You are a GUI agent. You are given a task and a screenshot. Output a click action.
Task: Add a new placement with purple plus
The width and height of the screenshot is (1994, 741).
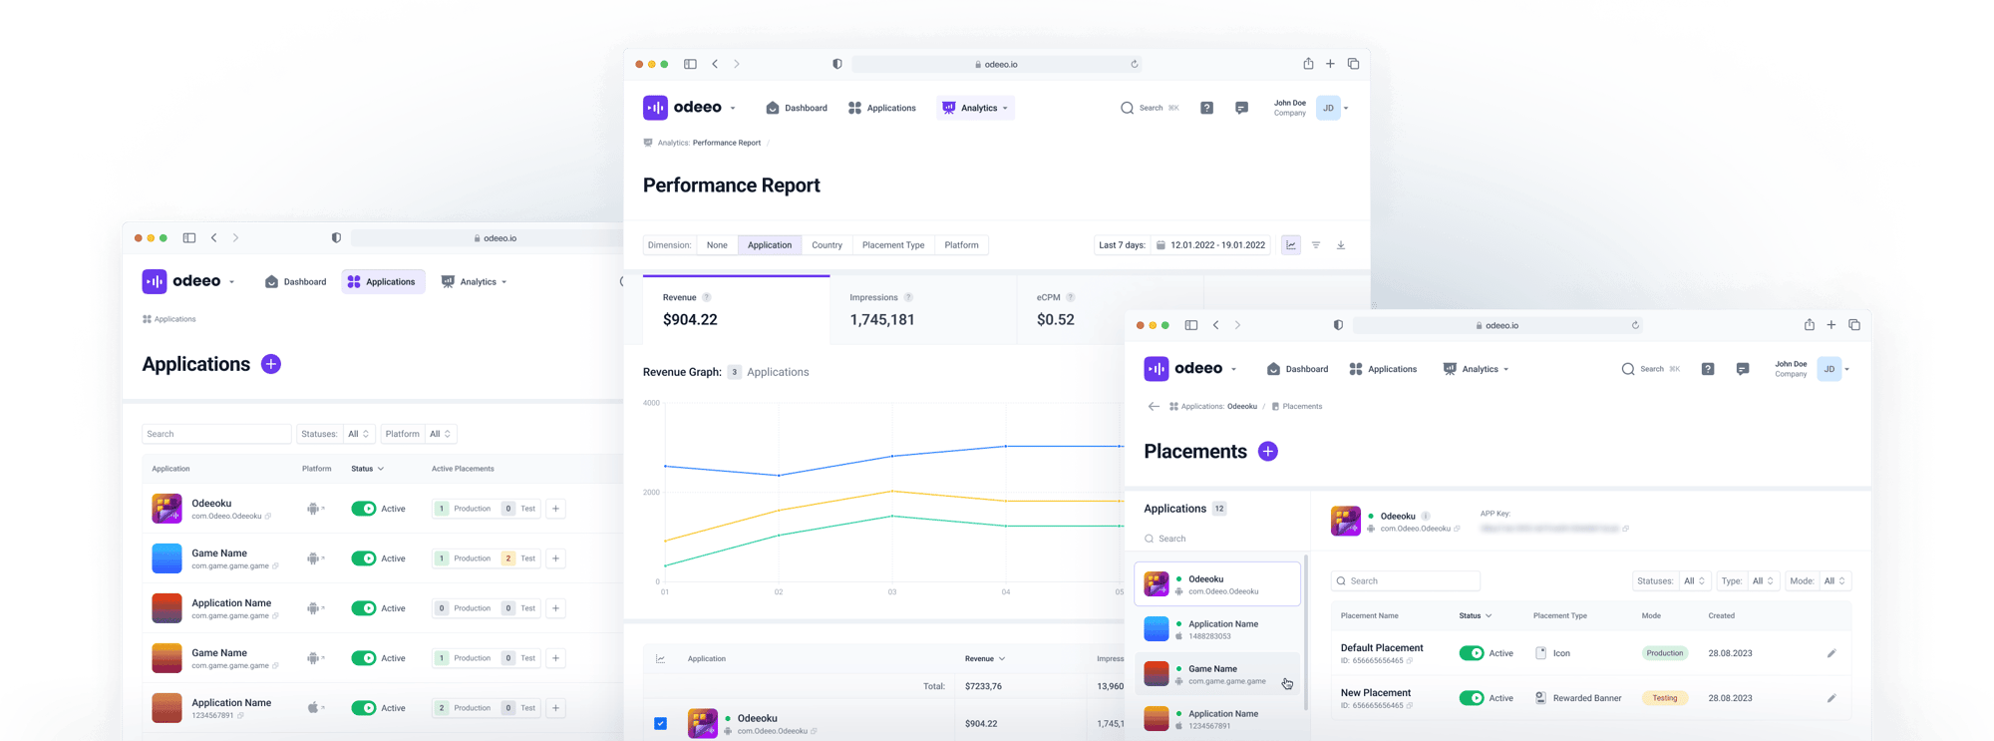pos(1268,452)
